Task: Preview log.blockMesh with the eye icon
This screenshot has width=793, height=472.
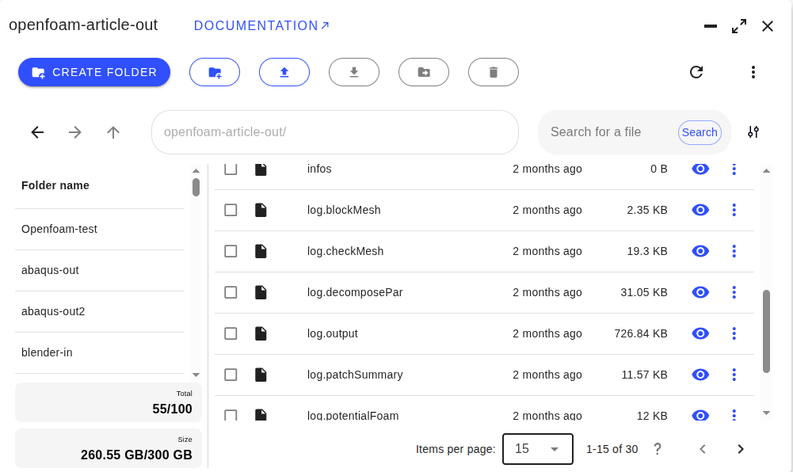Action: coord(700,210)
